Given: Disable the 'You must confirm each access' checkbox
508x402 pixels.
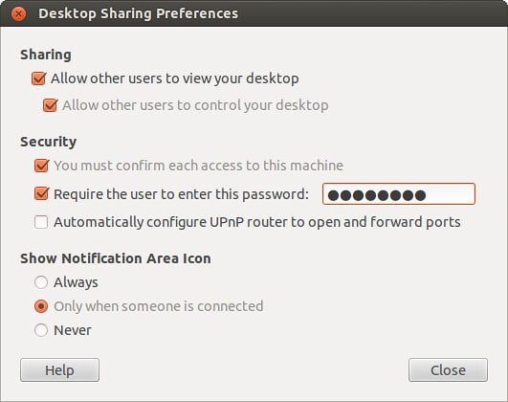Looking at the screenshot, I should (x=42, y=166).
